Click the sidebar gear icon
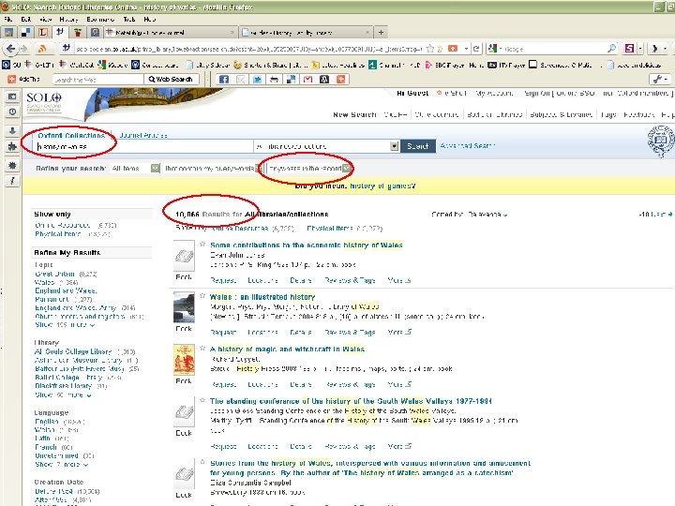Viewport: 675px width, 506px height. [x=12, y=165]
